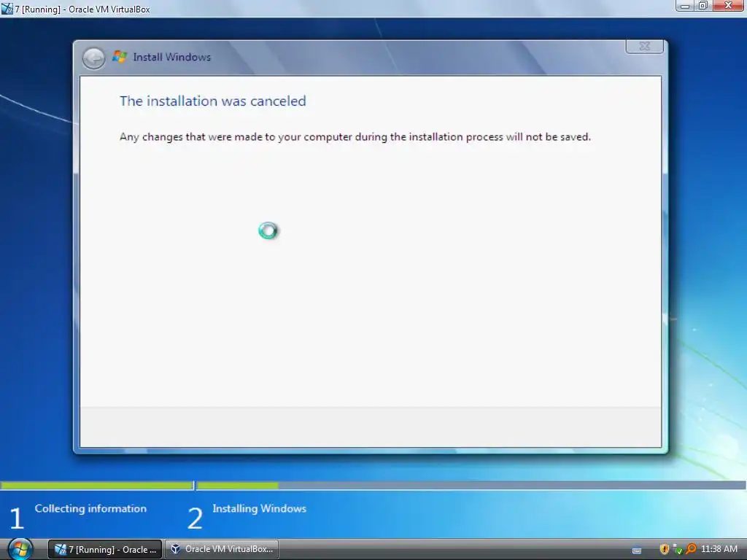The width and height of the screenshot is (747, 560).
Task: Switch to the Oracle VM VirtualBox taskbar button
Action: pyautogui.click(x=222, y=549)
